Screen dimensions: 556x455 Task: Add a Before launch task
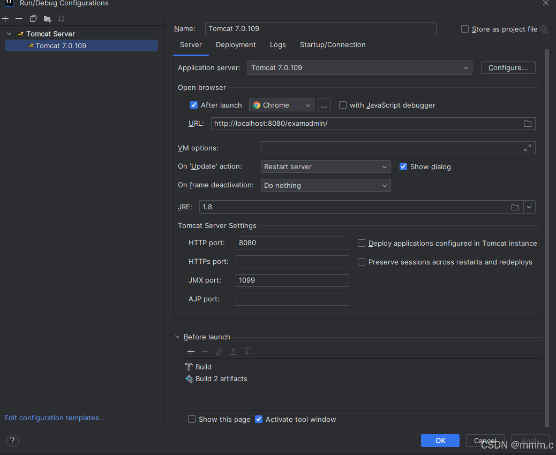coord(191,352)
